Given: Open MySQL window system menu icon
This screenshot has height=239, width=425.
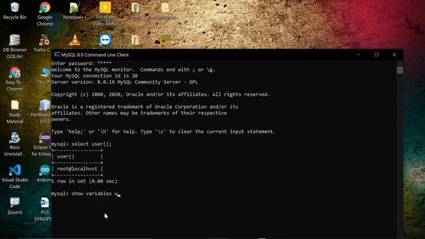Looking at the screenshot, I should [x=56, y=54].
